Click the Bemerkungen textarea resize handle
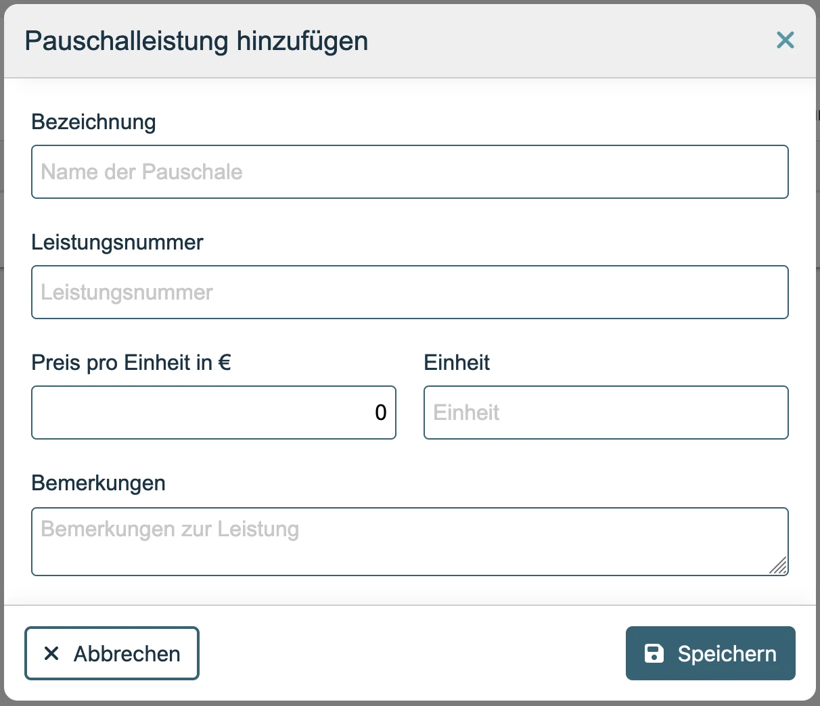Screen dimensions: 820x706 [x=778, y=565]
